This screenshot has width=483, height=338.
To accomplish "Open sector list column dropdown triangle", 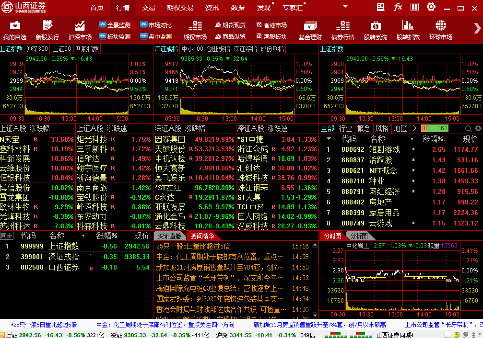I will [x=329, y=139].
